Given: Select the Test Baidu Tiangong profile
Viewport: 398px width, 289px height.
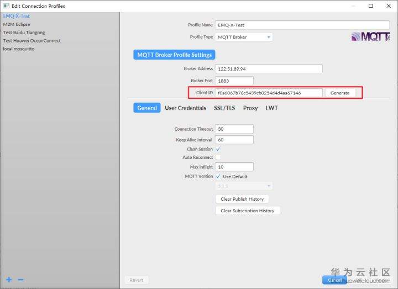Looking at the screenshot, I should (24, 33).
